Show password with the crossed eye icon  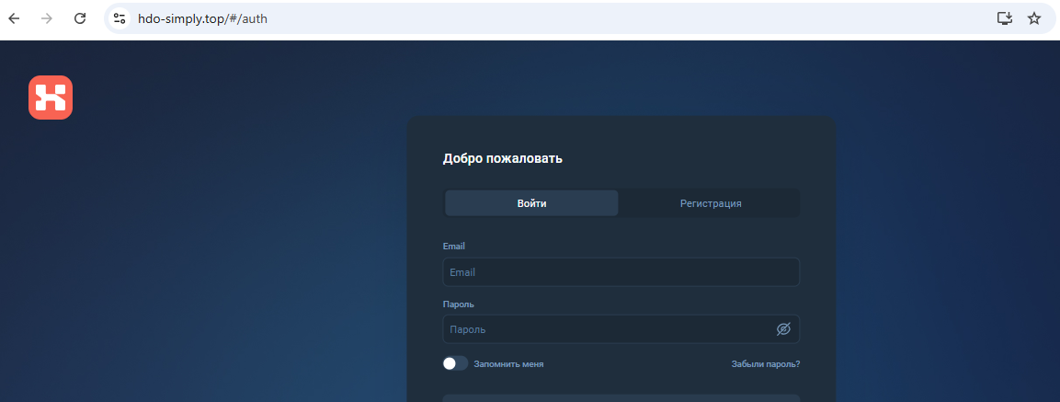pos(783,329)
